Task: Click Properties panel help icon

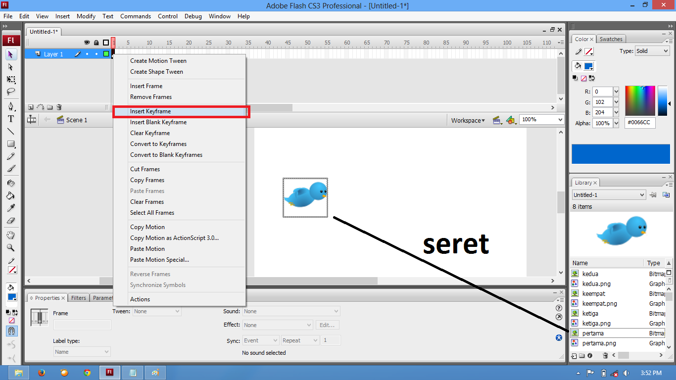Action: click(x=559, y=308)
